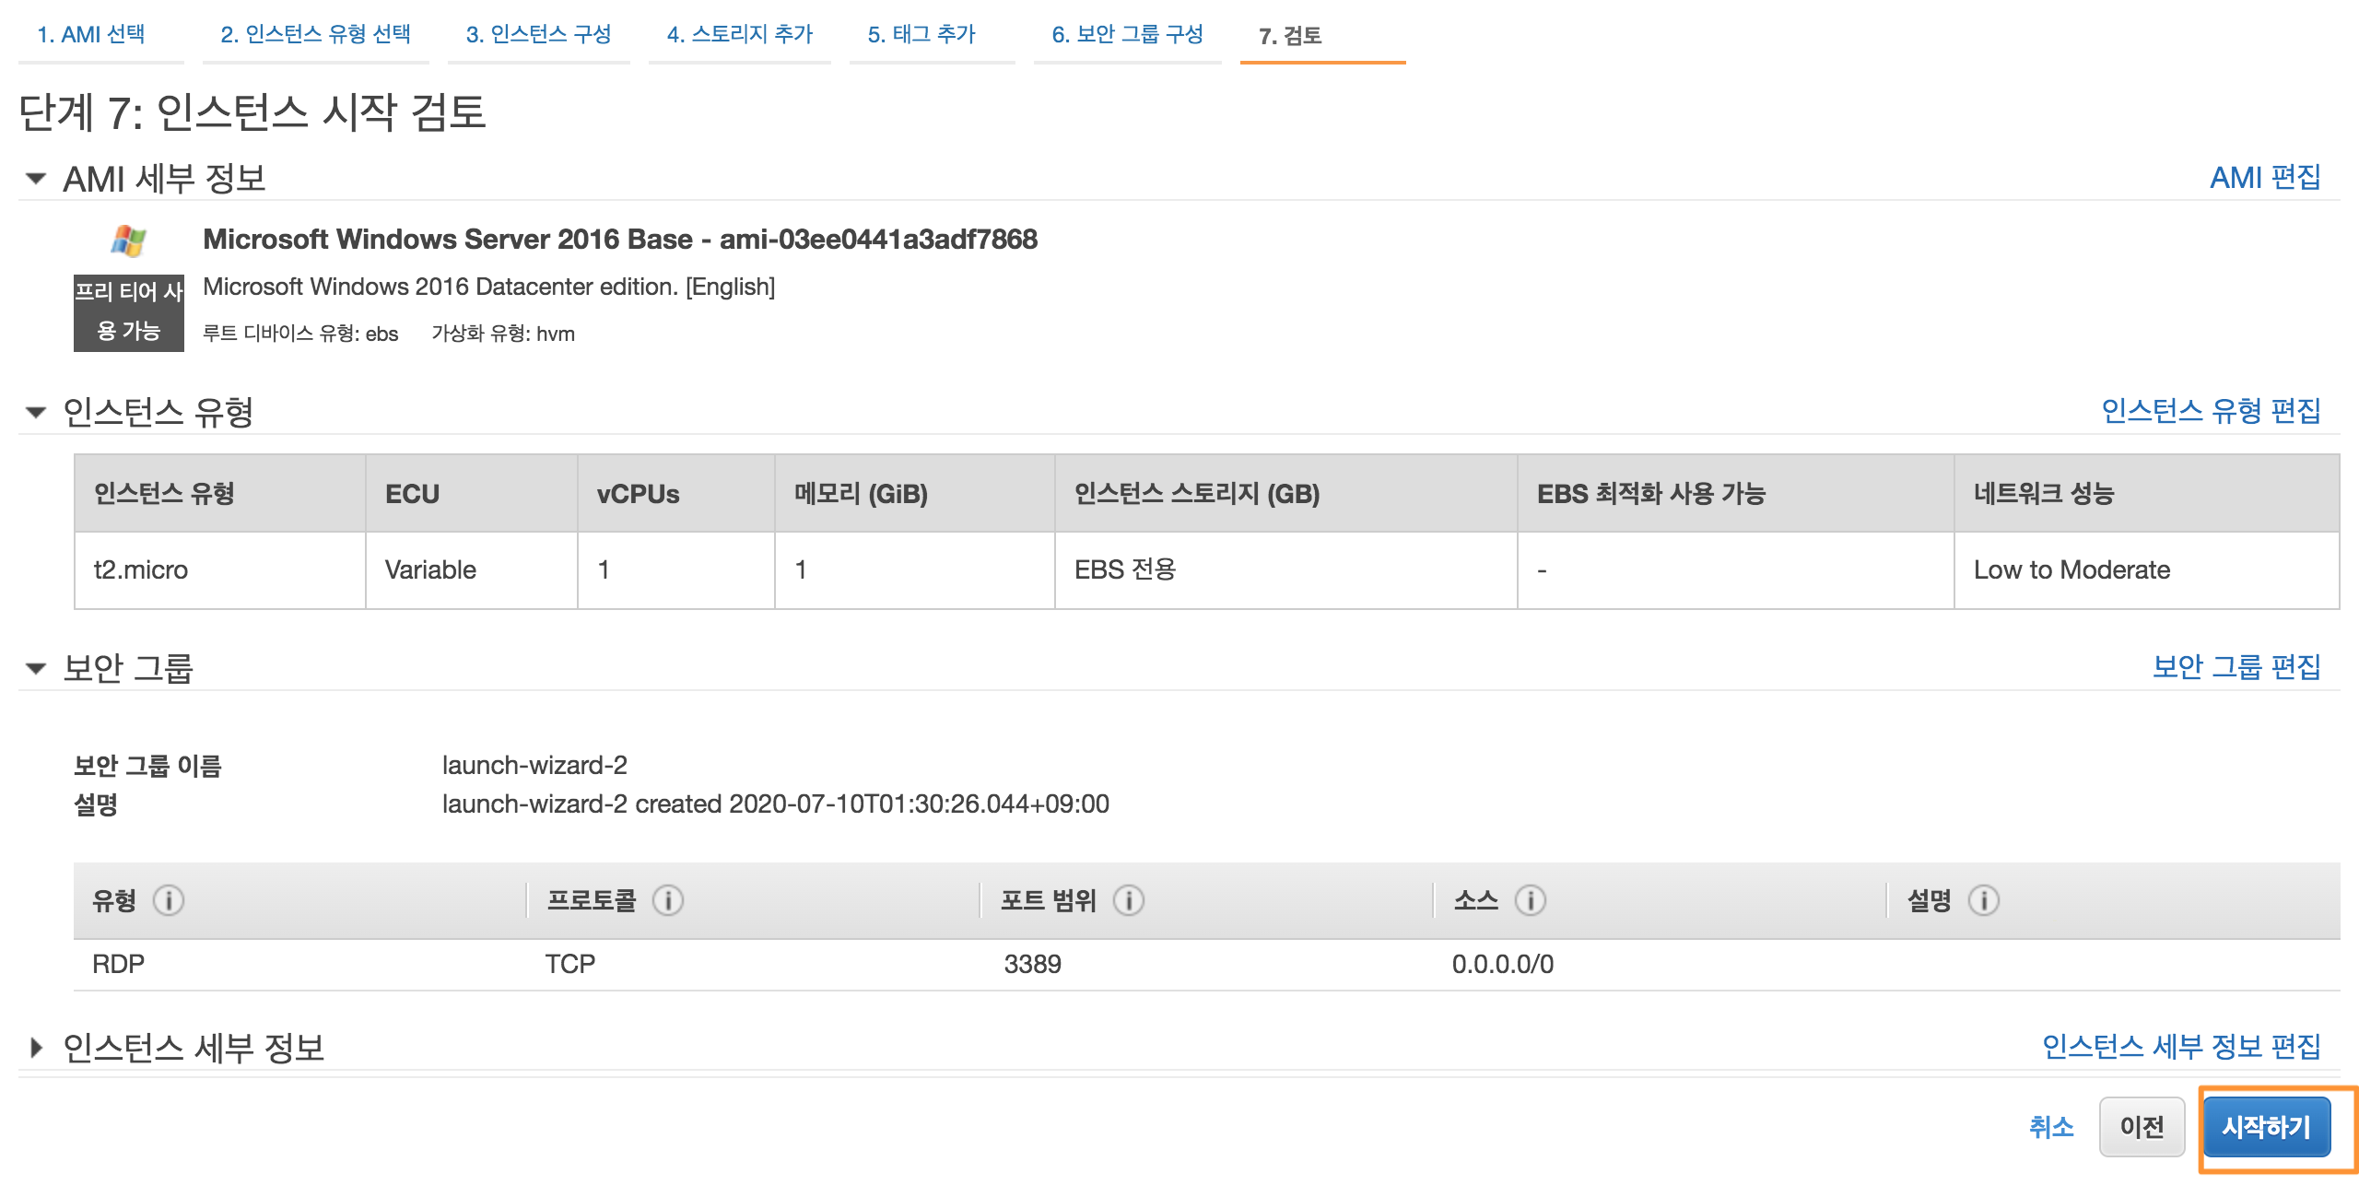Go to the 1. AMI 선택 tab
The image size is (2359, 1185).
[91, 34]
